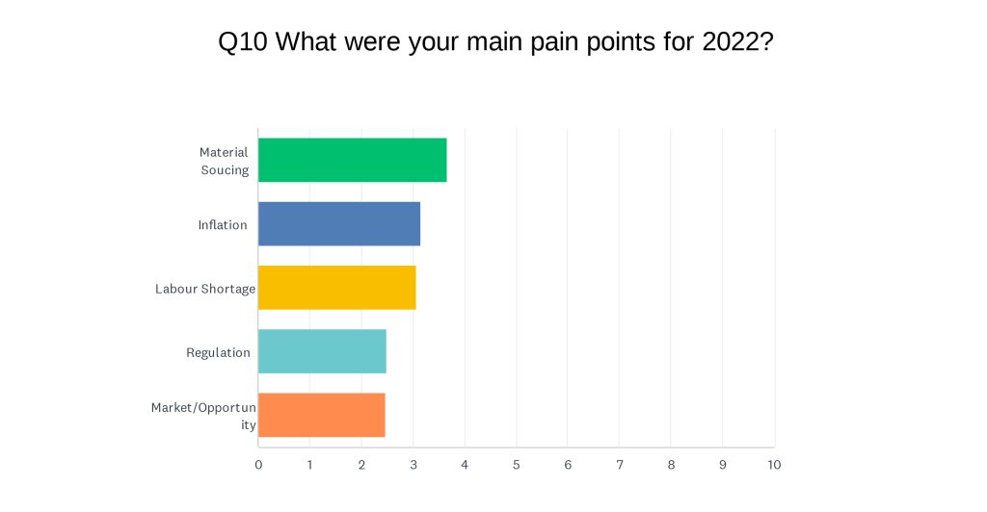Select the Labour Shortage label
Viewport: 987px width, 512px height.
pos(205,289)
